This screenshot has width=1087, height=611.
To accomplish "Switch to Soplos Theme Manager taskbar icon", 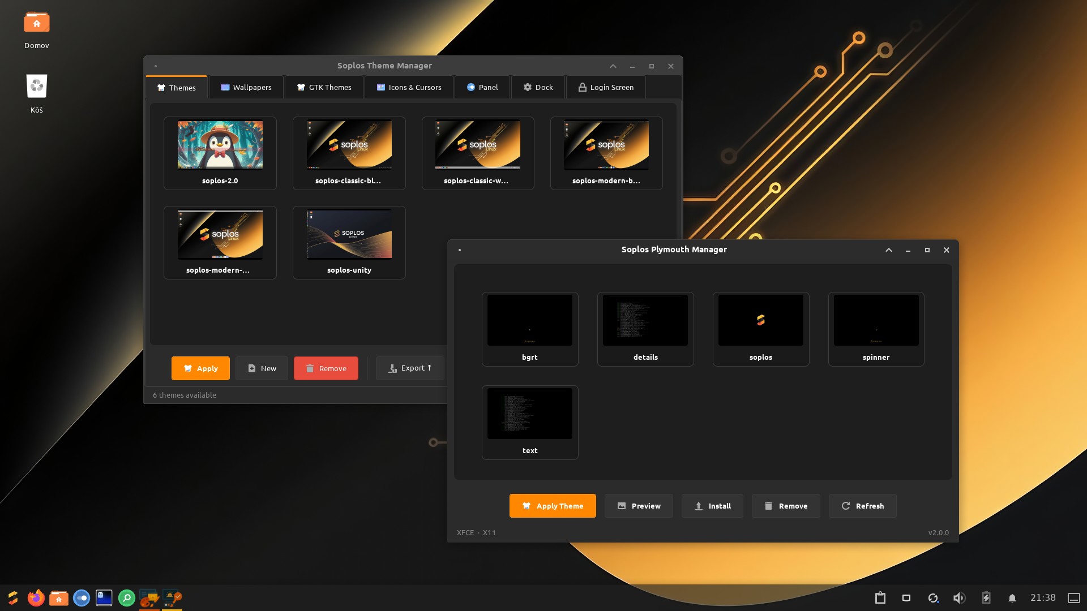I will coord(149,598).
